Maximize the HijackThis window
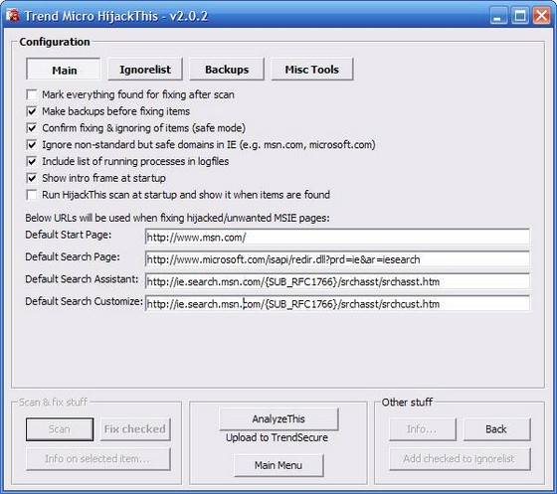 click(519, 16)
